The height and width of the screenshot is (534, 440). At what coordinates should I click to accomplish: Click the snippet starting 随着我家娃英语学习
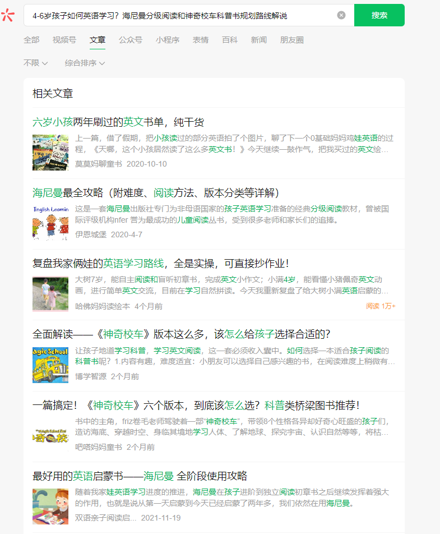[x=232, y=498]
